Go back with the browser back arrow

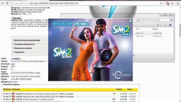(x=3, y=3)
